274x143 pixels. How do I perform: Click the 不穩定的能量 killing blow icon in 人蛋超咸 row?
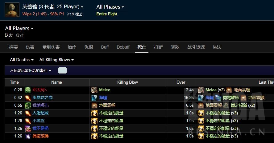pyautogui.click(x=94, y=113)
